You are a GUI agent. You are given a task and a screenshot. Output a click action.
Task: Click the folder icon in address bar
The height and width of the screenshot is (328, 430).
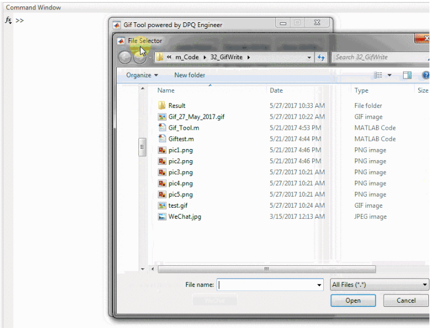(160, 57)
